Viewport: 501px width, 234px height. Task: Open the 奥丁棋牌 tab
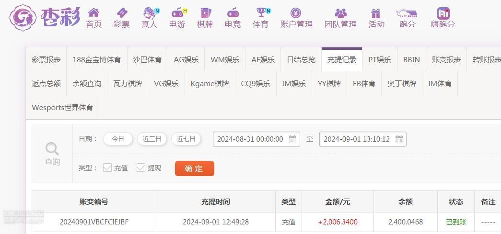[402, 84]
